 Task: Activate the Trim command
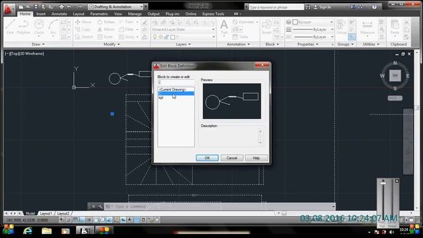126,22
